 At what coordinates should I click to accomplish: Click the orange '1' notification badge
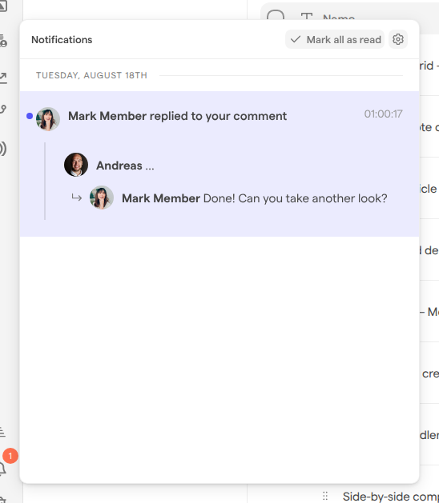[x=10, y=456]
